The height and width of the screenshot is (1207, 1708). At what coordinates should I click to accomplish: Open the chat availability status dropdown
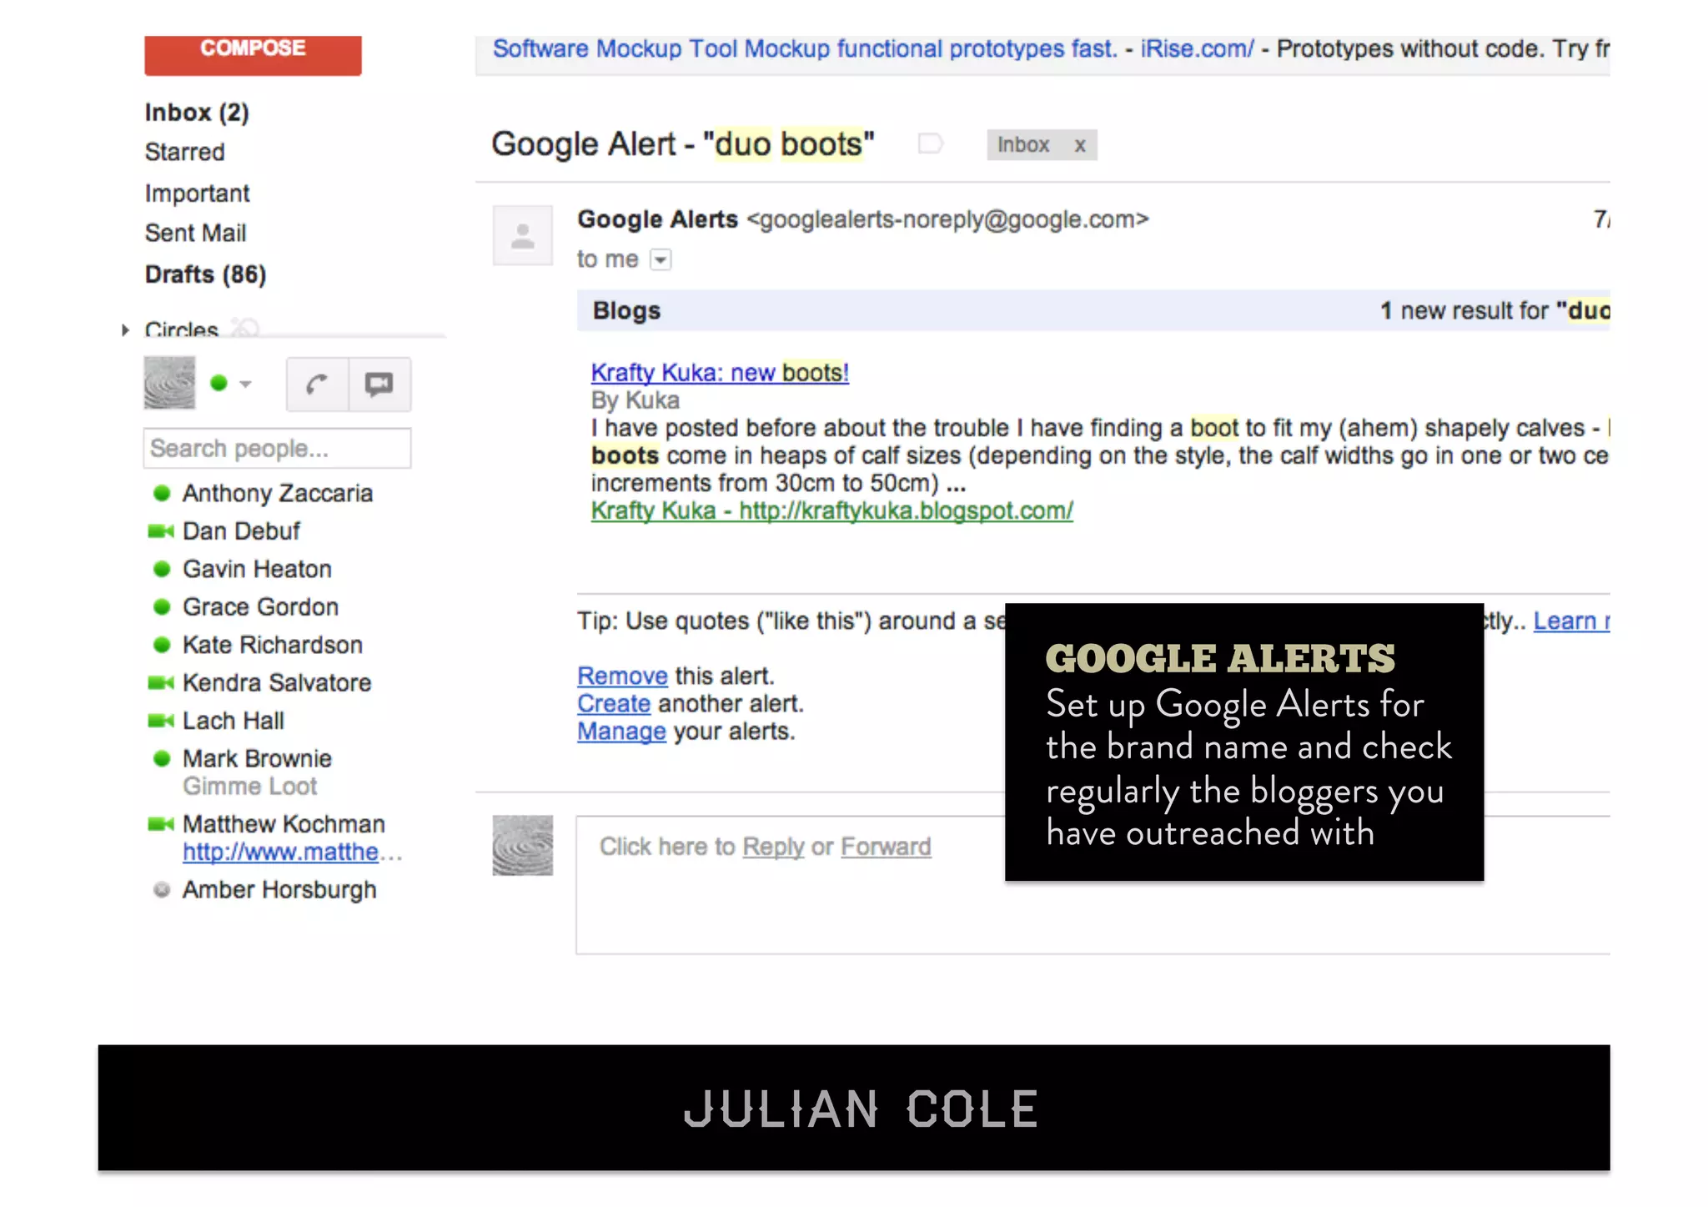click(x=245, y=385)
